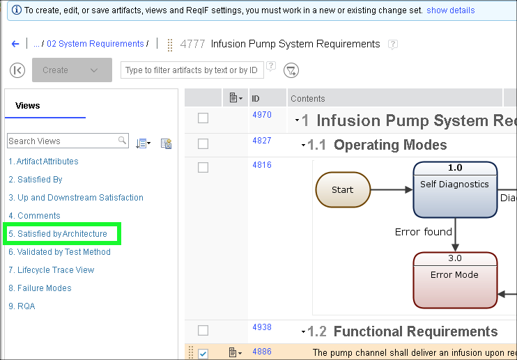Open the Create button dropdown
Image resolution: width=517 pixels, height=360 pixels.
(94, 70)
